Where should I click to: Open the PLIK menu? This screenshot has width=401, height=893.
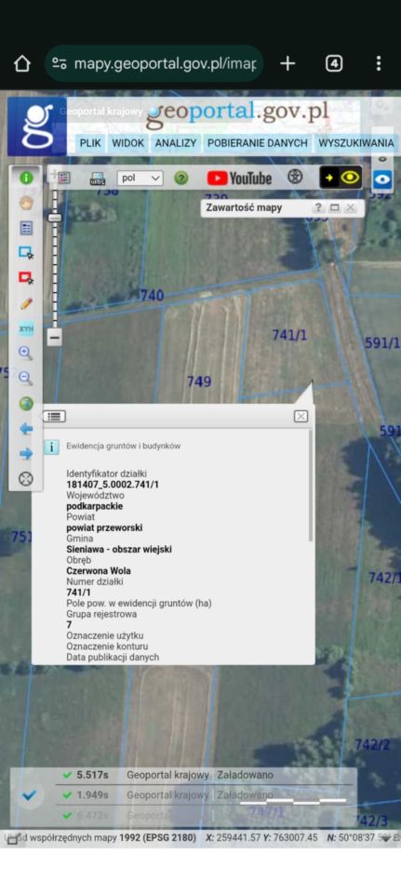[90, 143]
